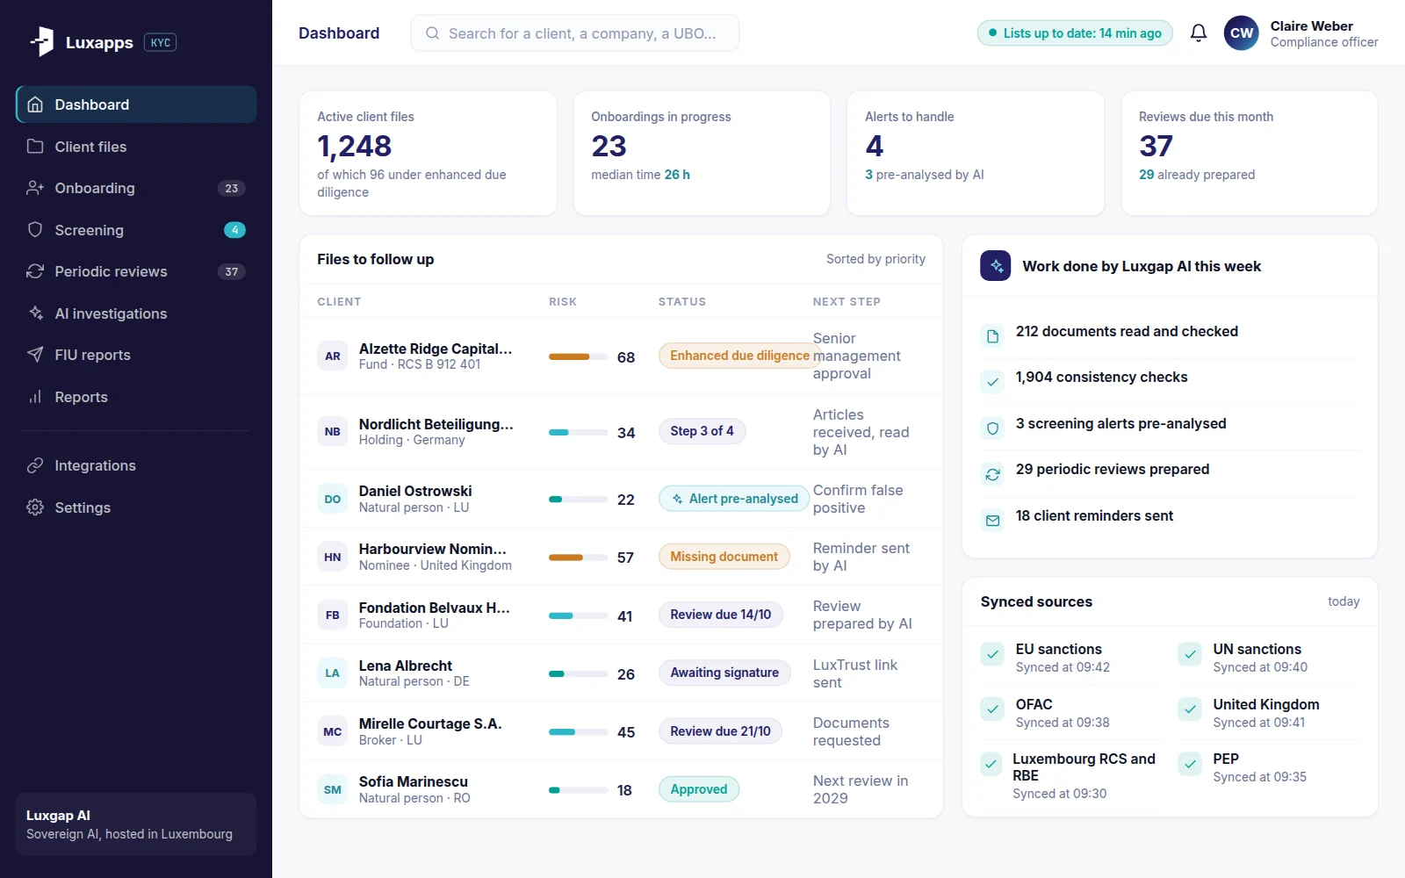Screen dimensions: 1405x878
Task: Click the client search field
Action: [575, 33]
